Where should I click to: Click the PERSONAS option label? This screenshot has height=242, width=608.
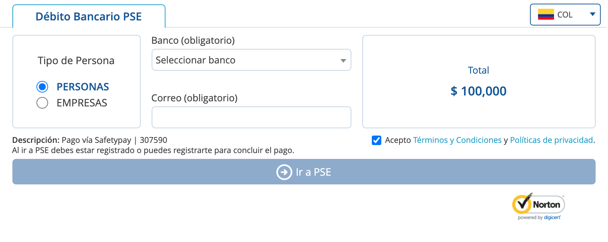tap(83, 87)
